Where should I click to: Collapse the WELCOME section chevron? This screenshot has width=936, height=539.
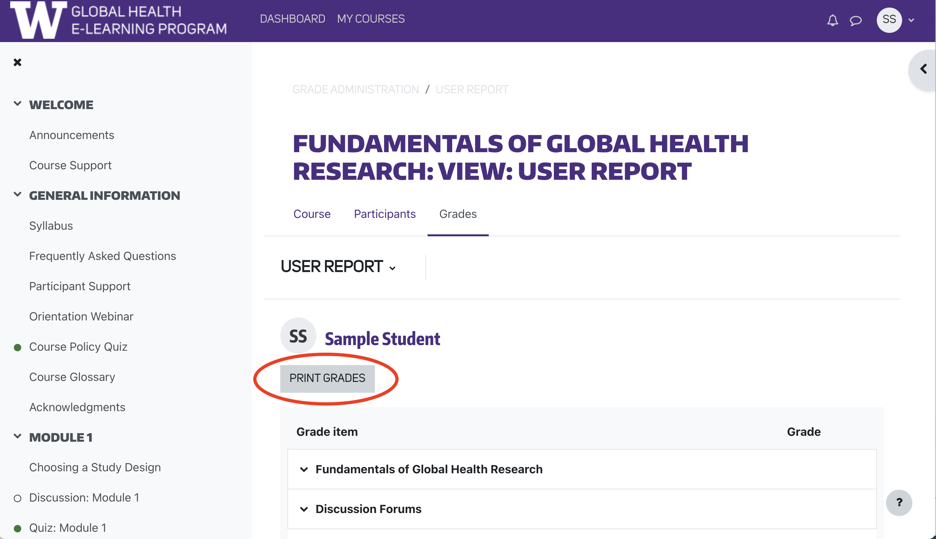click(17, 104)
